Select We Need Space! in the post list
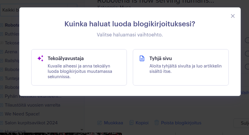Screen dimensions: 249x135 click(x=22, y=114)
